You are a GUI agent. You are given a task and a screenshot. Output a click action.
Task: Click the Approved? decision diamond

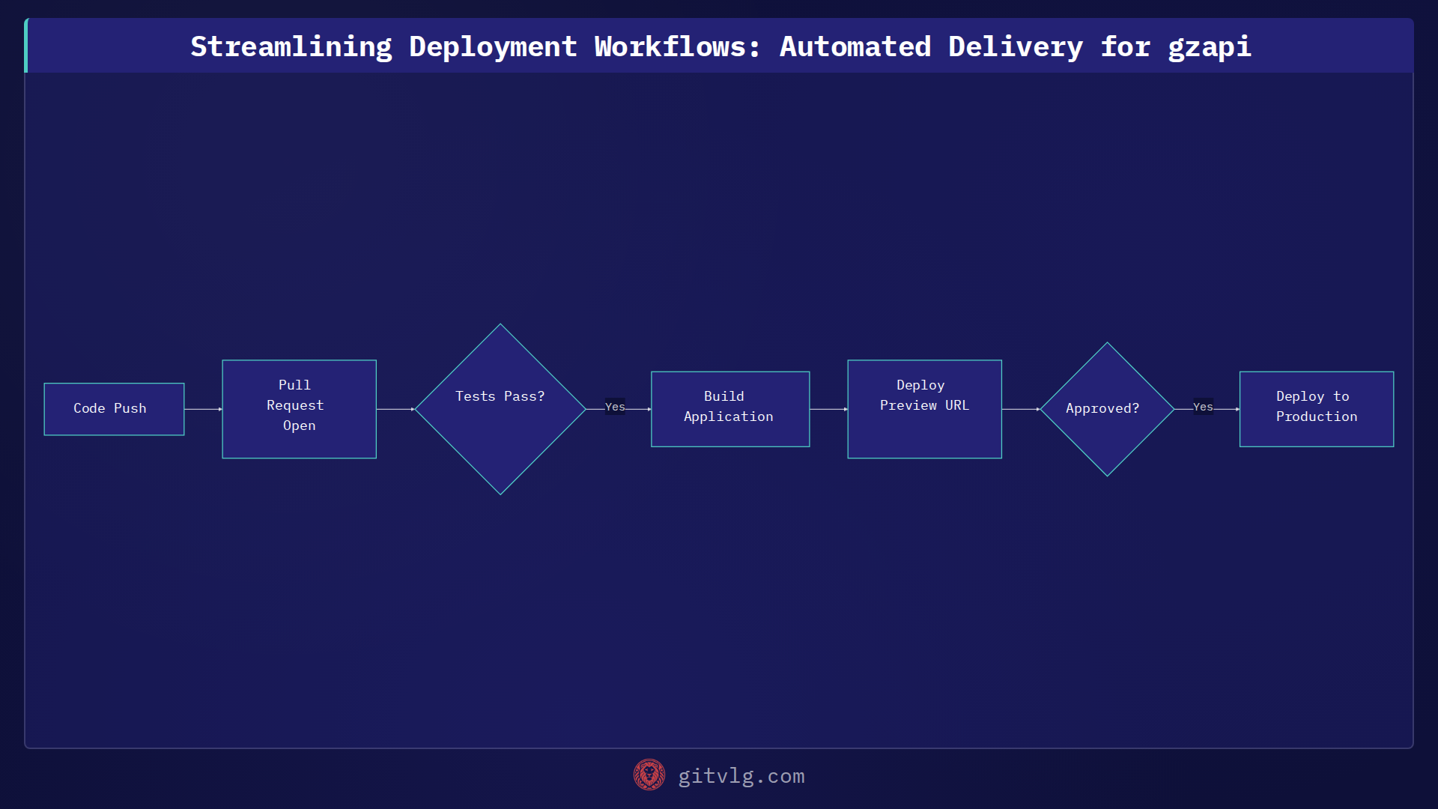tap(1107, 409)
